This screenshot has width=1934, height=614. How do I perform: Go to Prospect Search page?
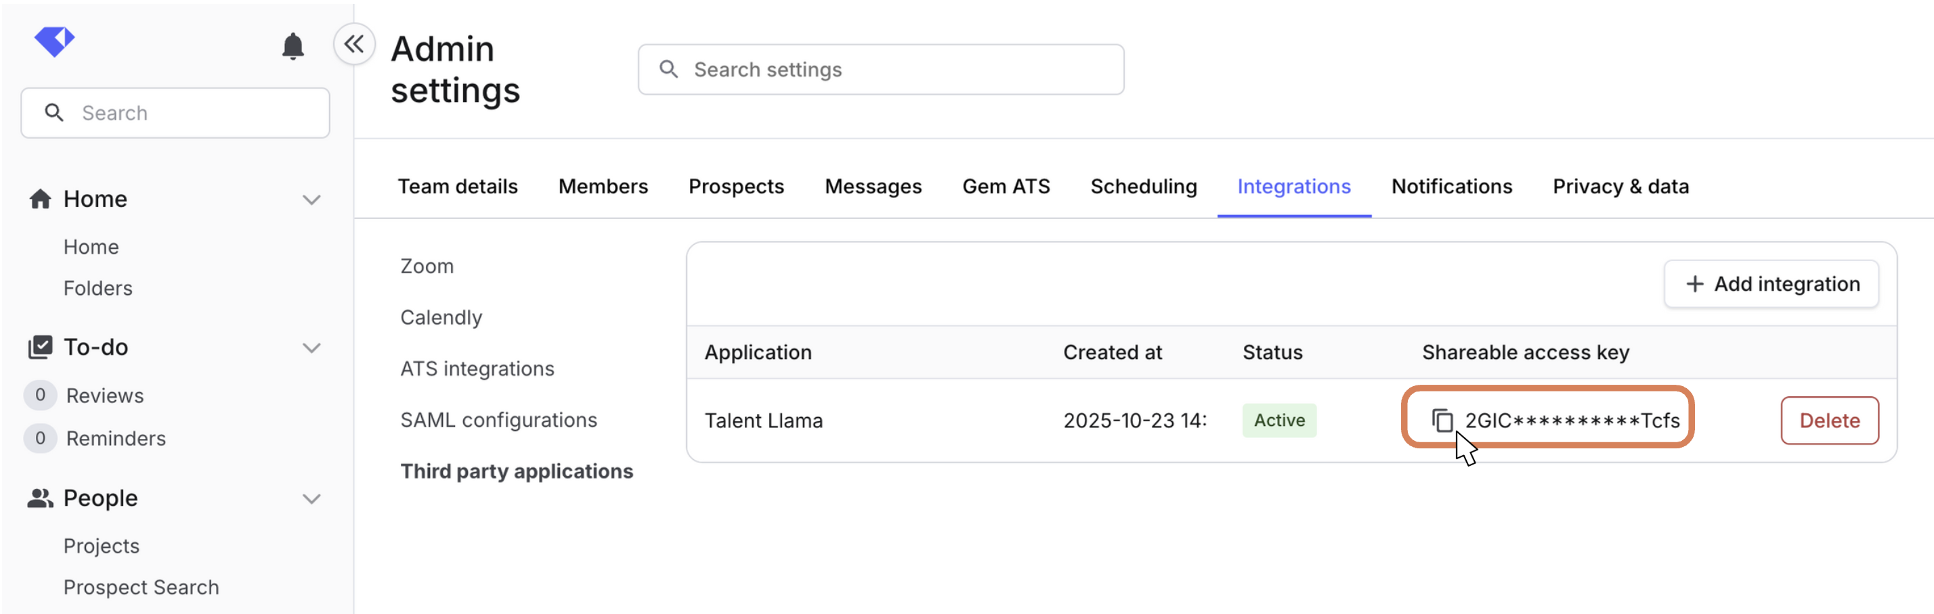(x=141, y=587)
